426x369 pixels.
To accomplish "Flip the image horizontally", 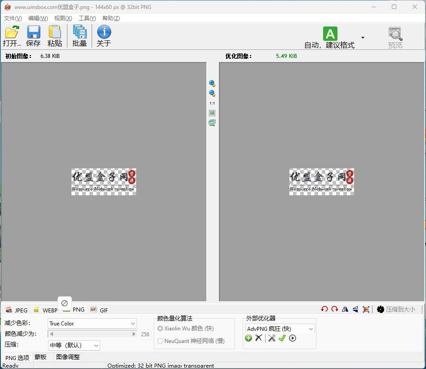I will click(x=345, y=309).
